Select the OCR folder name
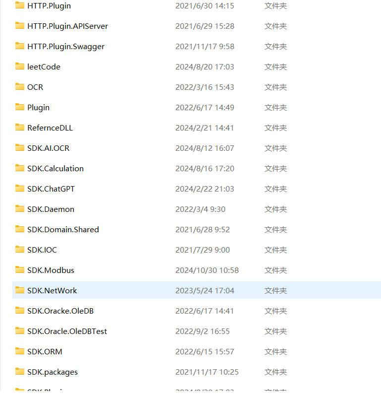 [35, 87]
